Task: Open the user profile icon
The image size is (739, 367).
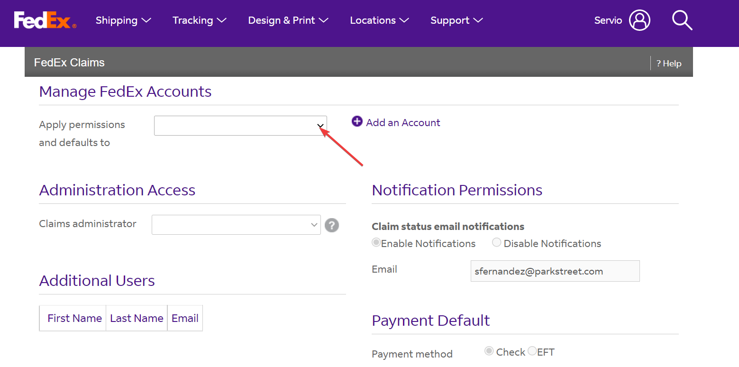Action: point(639,20)
